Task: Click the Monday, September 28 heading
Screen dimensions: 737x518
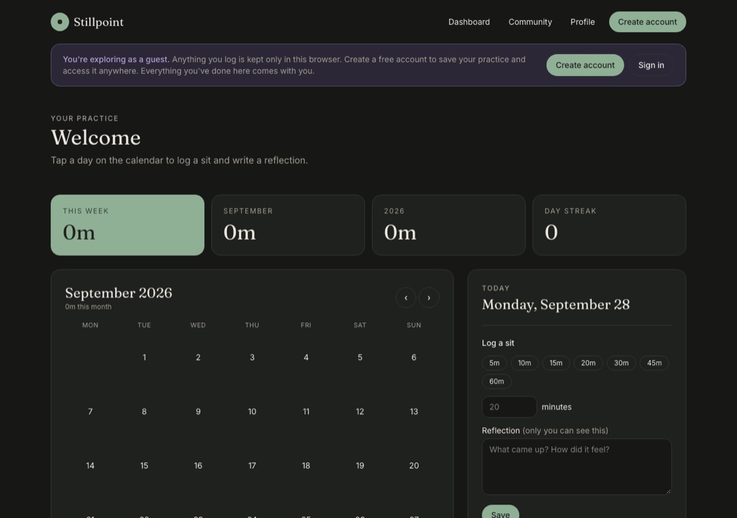Action: tap(555, 305)
